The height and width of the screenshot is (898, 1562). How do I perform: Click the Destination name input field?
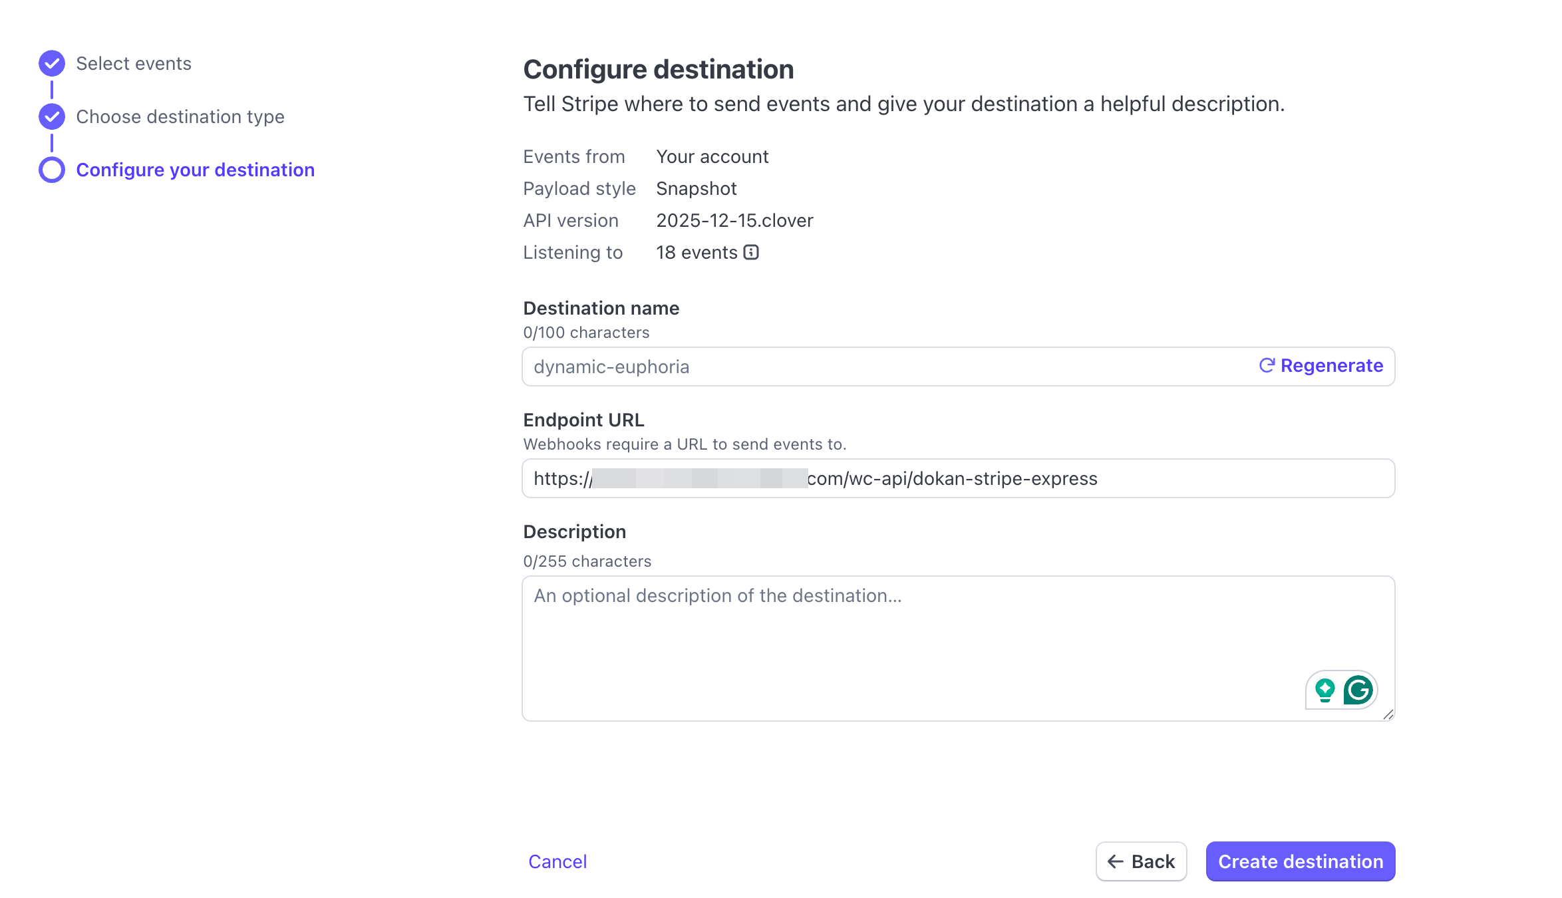tap(865, 366)
